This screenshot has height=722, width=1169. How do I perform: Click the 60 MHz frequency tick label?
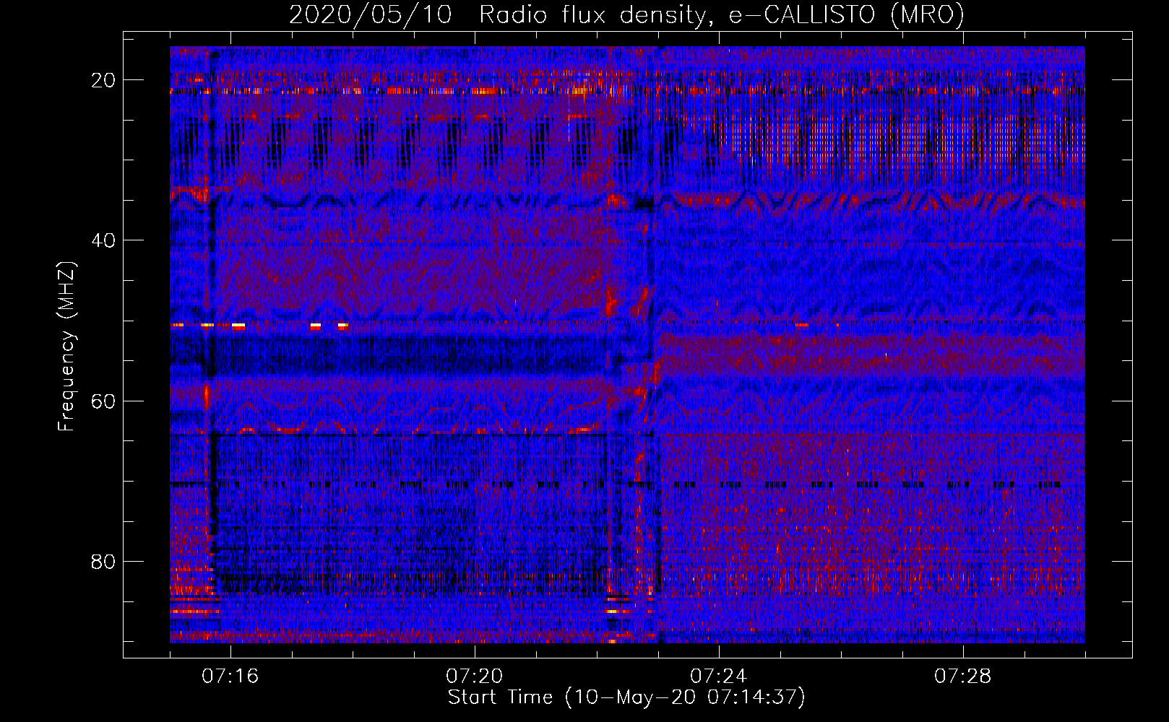104,401
